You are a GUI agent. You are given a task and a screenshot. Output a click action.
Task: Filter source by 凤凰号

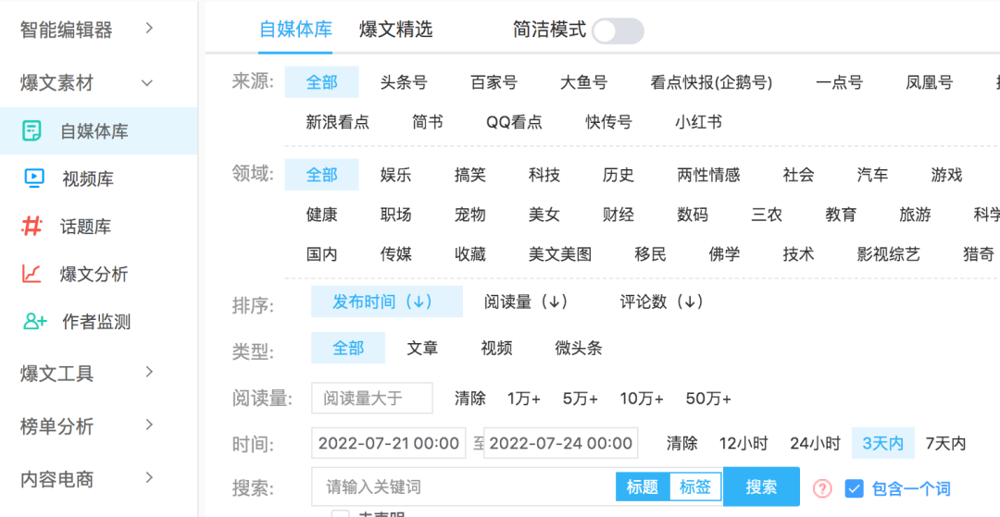coord(930,82)
